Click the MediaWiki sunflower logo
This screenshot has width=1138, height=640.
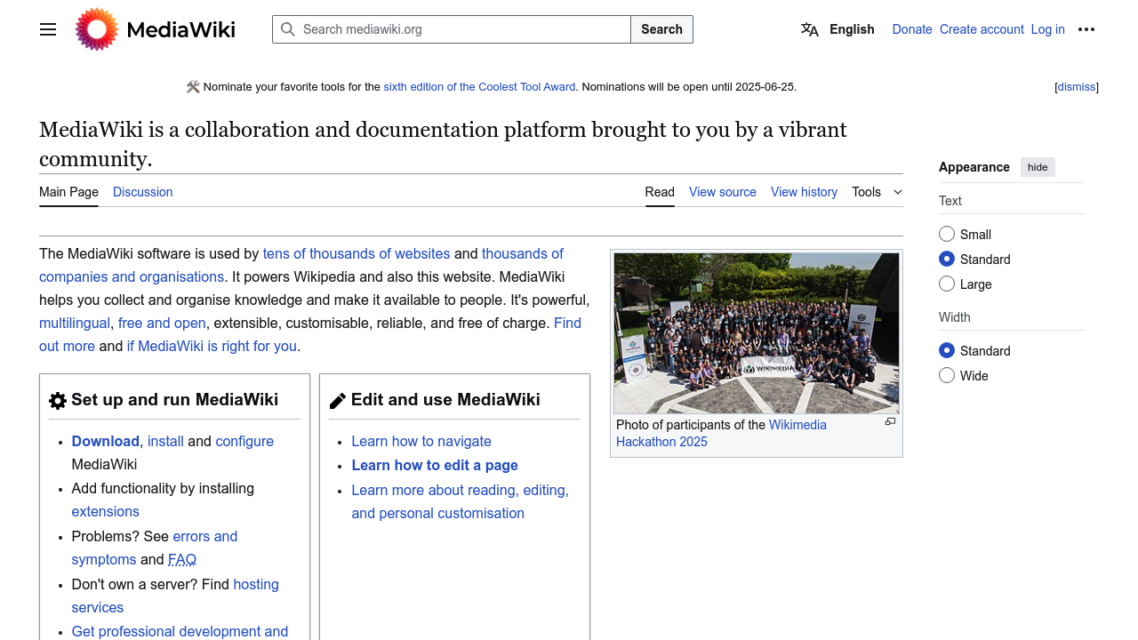pos(97,29)
